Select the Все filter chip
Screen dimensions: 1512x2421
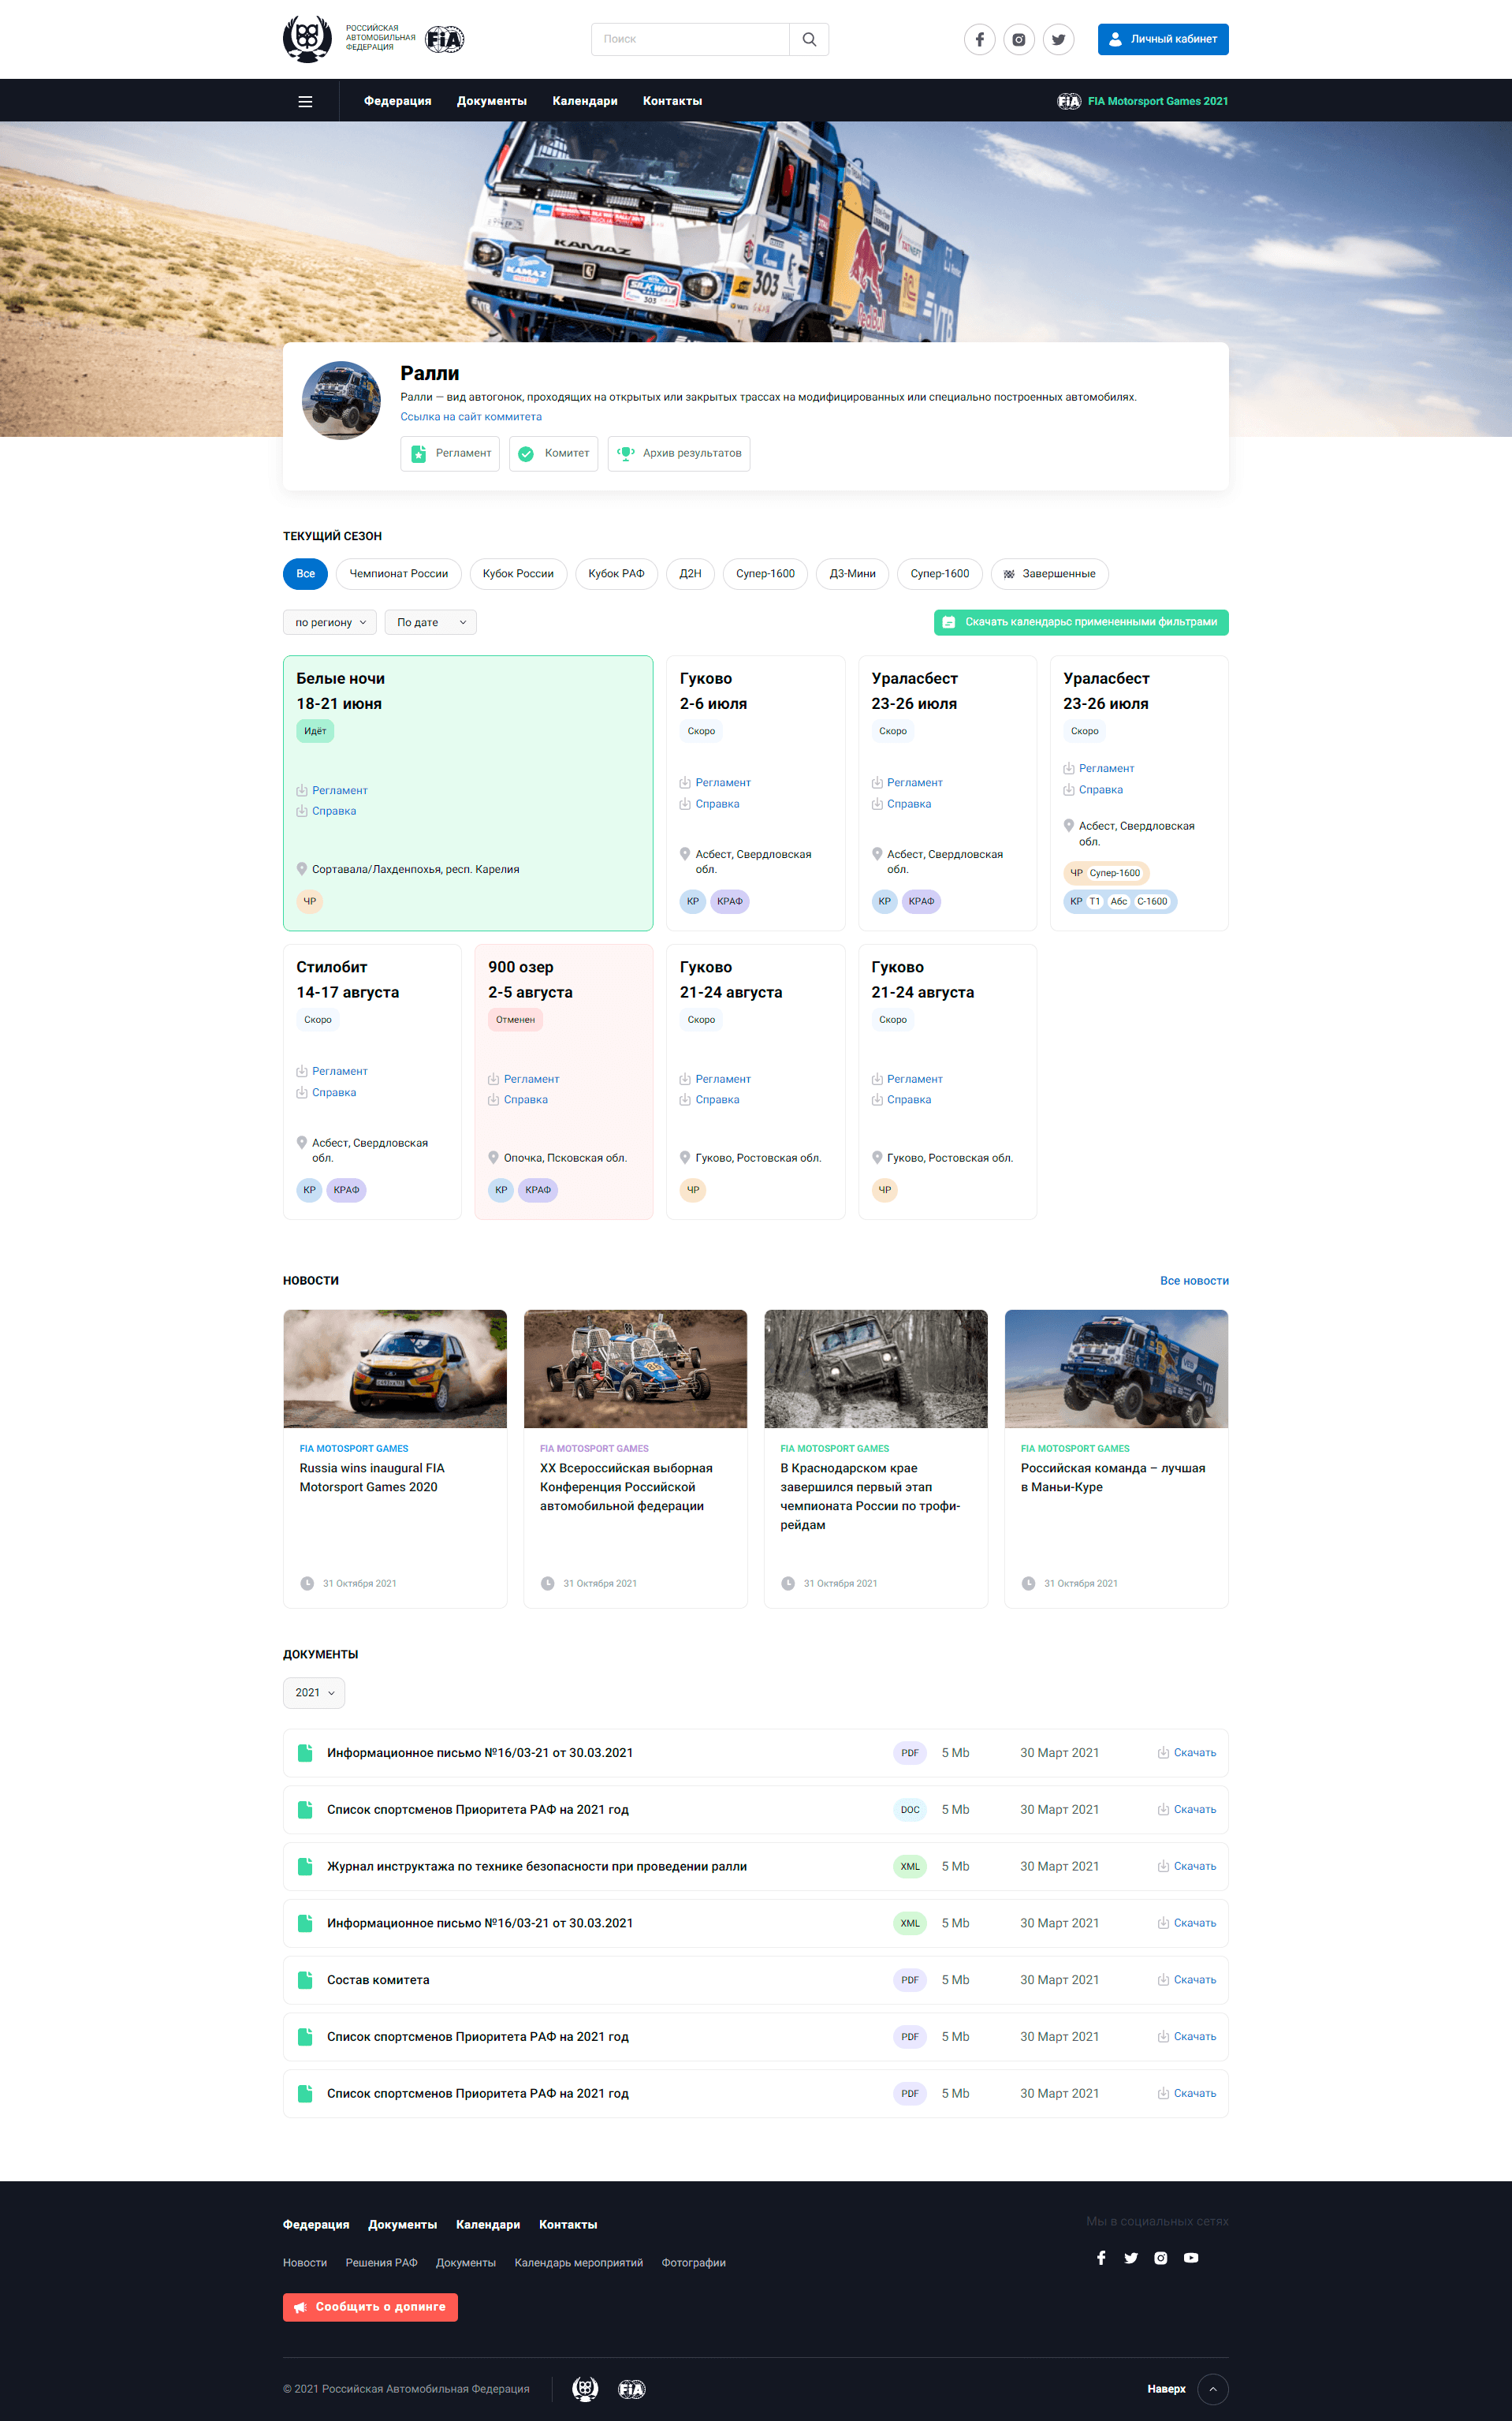(x=305, y=573)
